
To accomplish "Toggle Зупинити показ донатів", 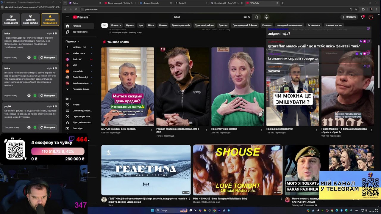I will tap(11, 19).
